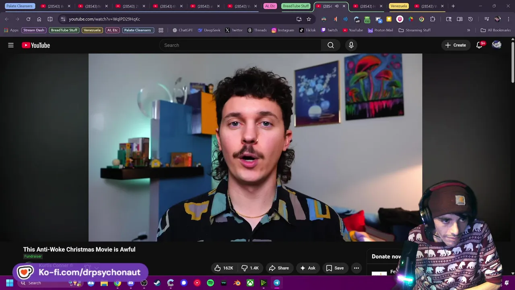
Task: Open the Spotify icon in the taskbar
Action: click(210, 283)
